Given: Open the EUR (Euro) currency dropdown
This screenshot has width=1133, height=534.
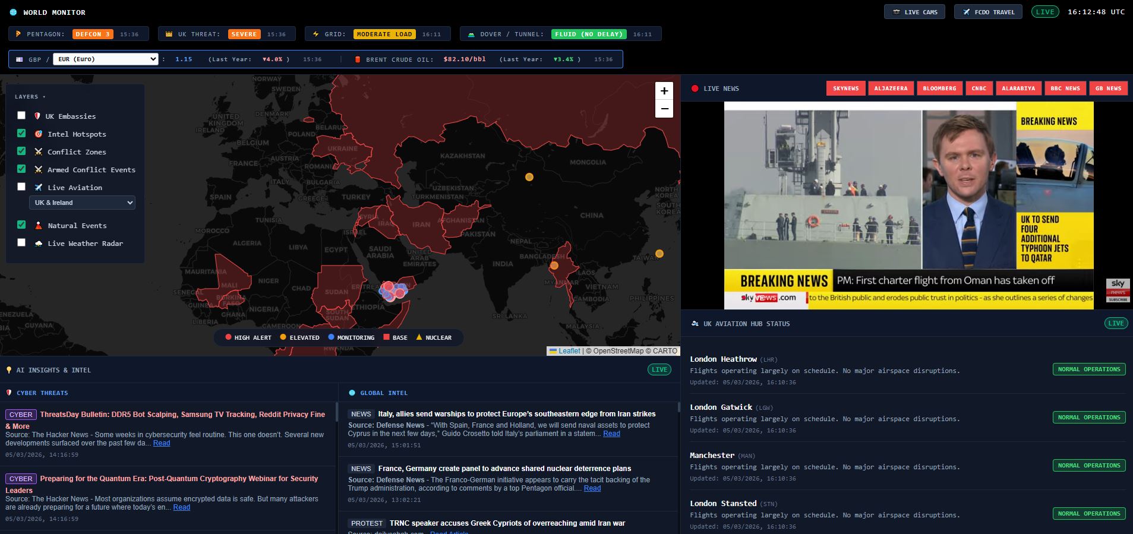Looking at the screenshot, I should [x=105, y=59].
